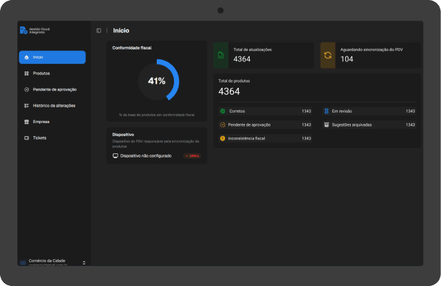Open the Produtos menu item
The image size is (441, 286).
pyautogui.click(x=52, y=74)
